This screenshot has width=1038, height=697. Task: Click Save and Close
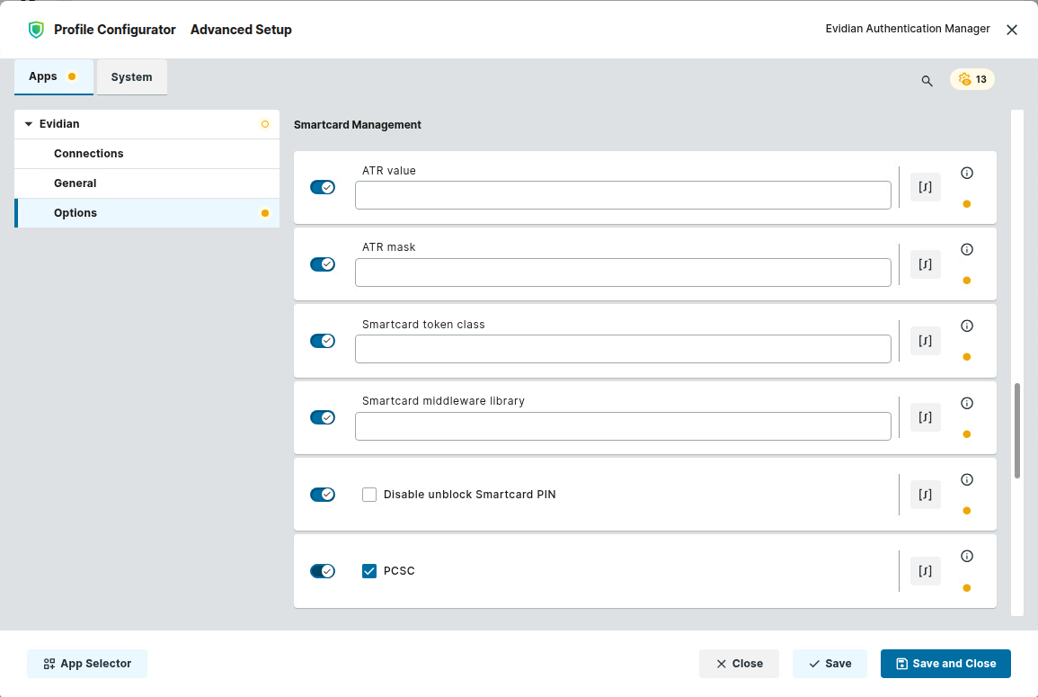tap(945, 664)
